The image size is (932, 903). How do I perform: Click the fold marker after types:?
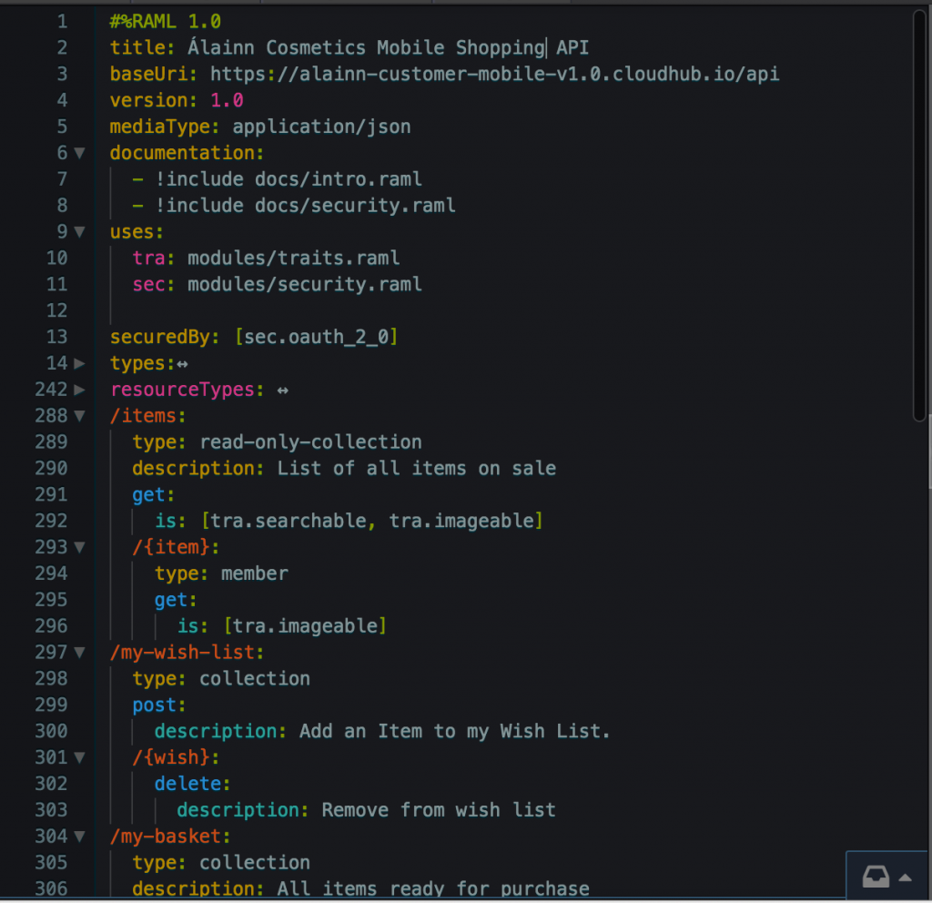pyautogui.click(x=182, y=364)
